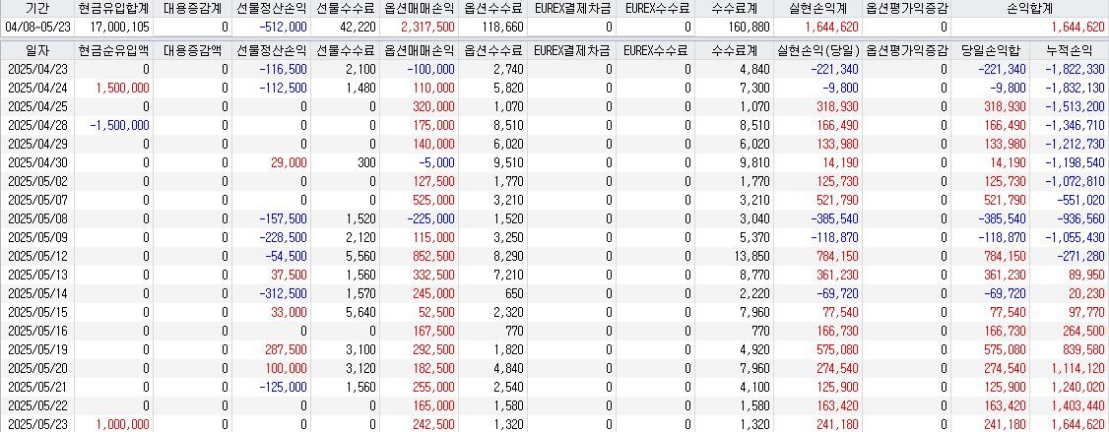Select the date row 2025/04/25
Image resolution: width=1109 pixels, height=432 pixels.
click(x=36, y=106)
